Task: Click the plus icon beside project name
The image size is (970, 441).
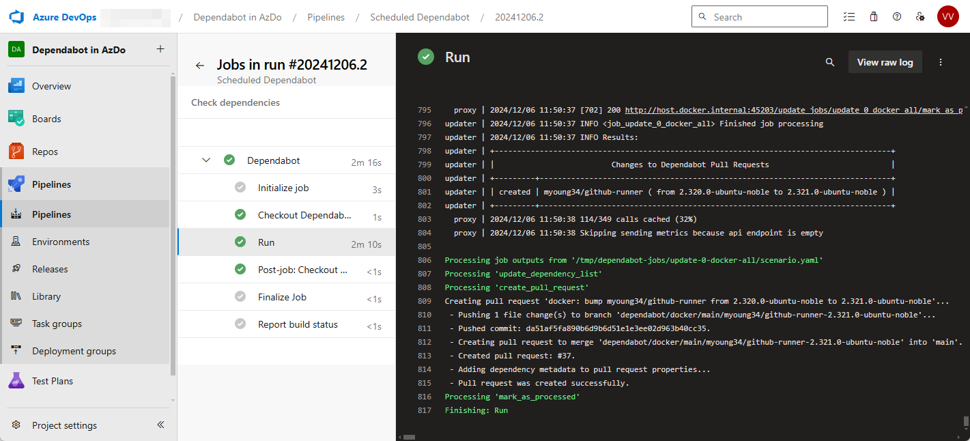Action: click(x=160, y=49)
